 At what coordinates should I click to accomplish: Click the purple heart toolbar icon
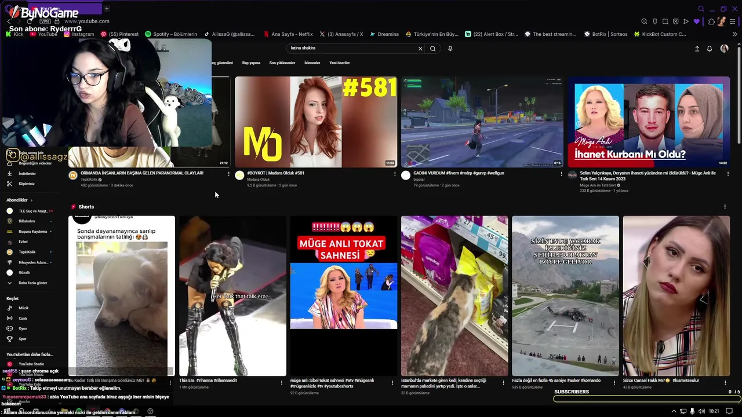pyautogui.click(x=696, y=21)
